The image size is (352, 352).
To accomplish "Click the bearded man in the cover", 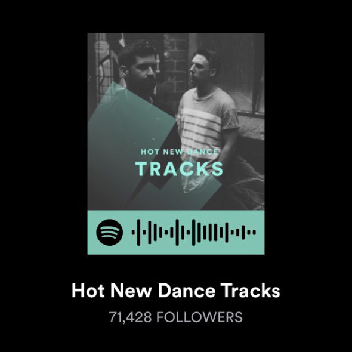I will (139, 72).
